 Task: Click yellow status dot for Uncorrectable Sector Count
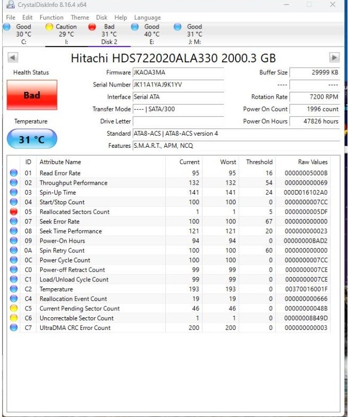coord(14,318)
